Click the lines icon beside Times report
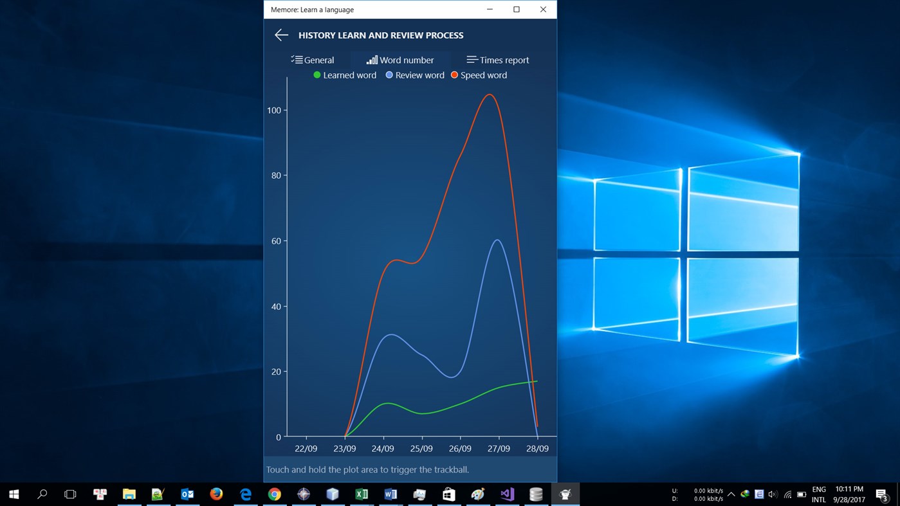Image resolution: width=900 pixels, height=506 pixels. pos(470,59)
